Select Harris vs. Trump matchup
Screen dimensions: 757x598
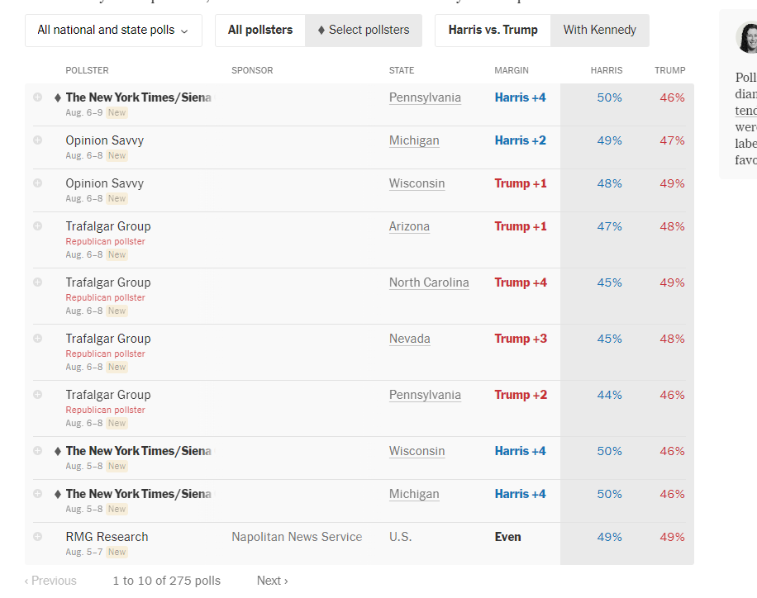[x=493, y=31]
